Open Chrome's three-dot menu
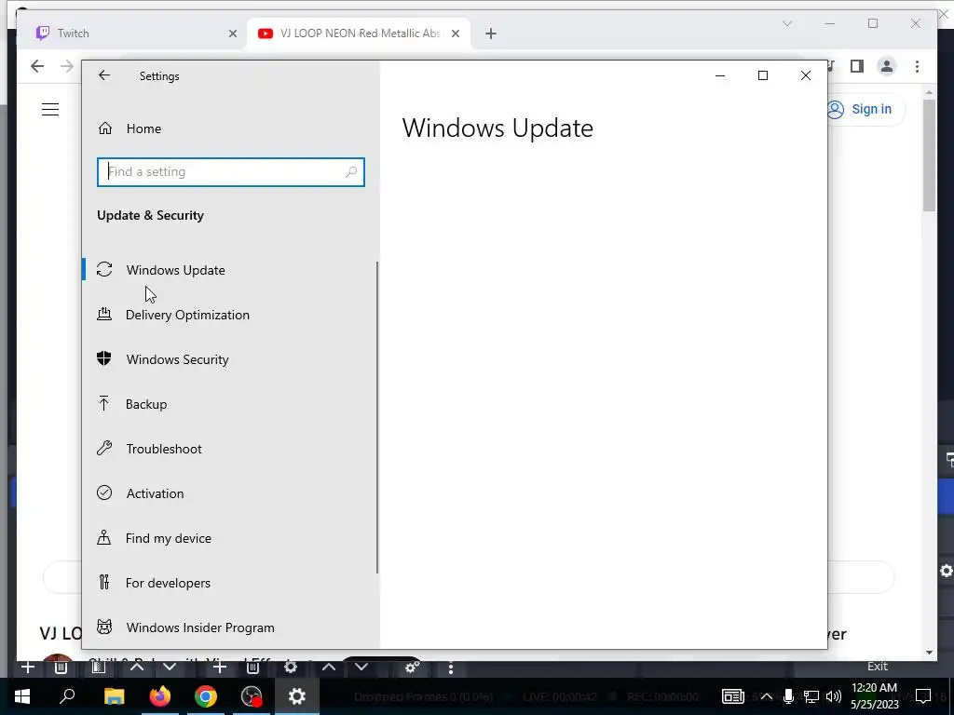 917,66
